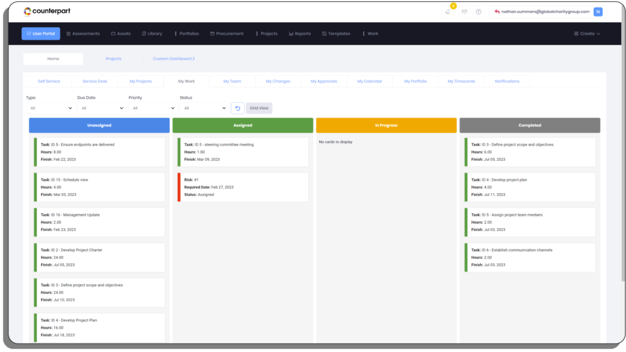This screenshot has width=626, height=352.
Task: Open the Status filter dropdown
Action: pos(203,108)
